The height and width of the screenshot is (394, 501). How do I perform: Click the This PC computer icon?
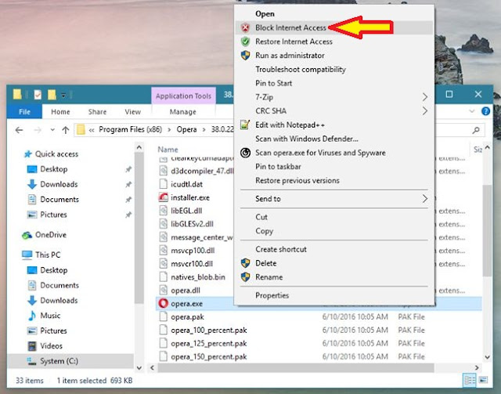pos(27,255)
